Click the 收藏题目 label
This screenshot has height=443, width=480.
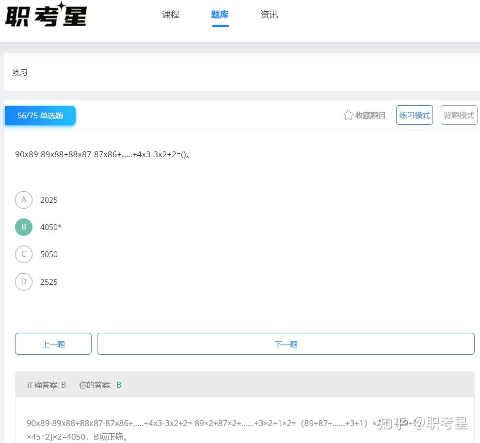coord(371,115)
